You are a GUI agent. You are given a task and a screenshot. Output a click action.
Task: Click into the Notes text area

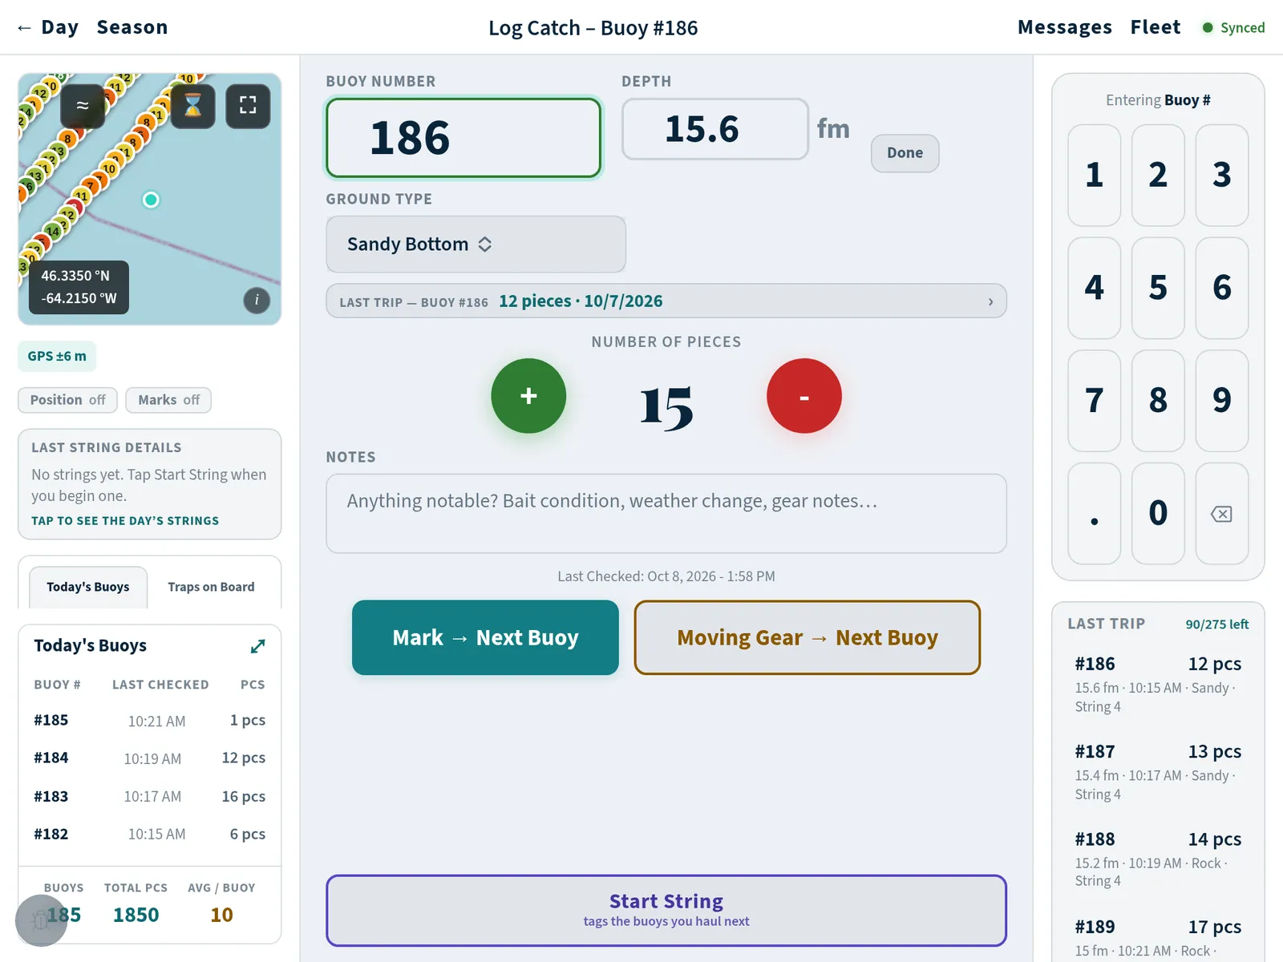pyautogui.click(x=666, y=514)
